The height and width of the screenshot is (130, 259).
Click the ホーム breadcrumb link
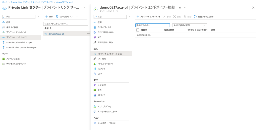(x=5, y=2)
